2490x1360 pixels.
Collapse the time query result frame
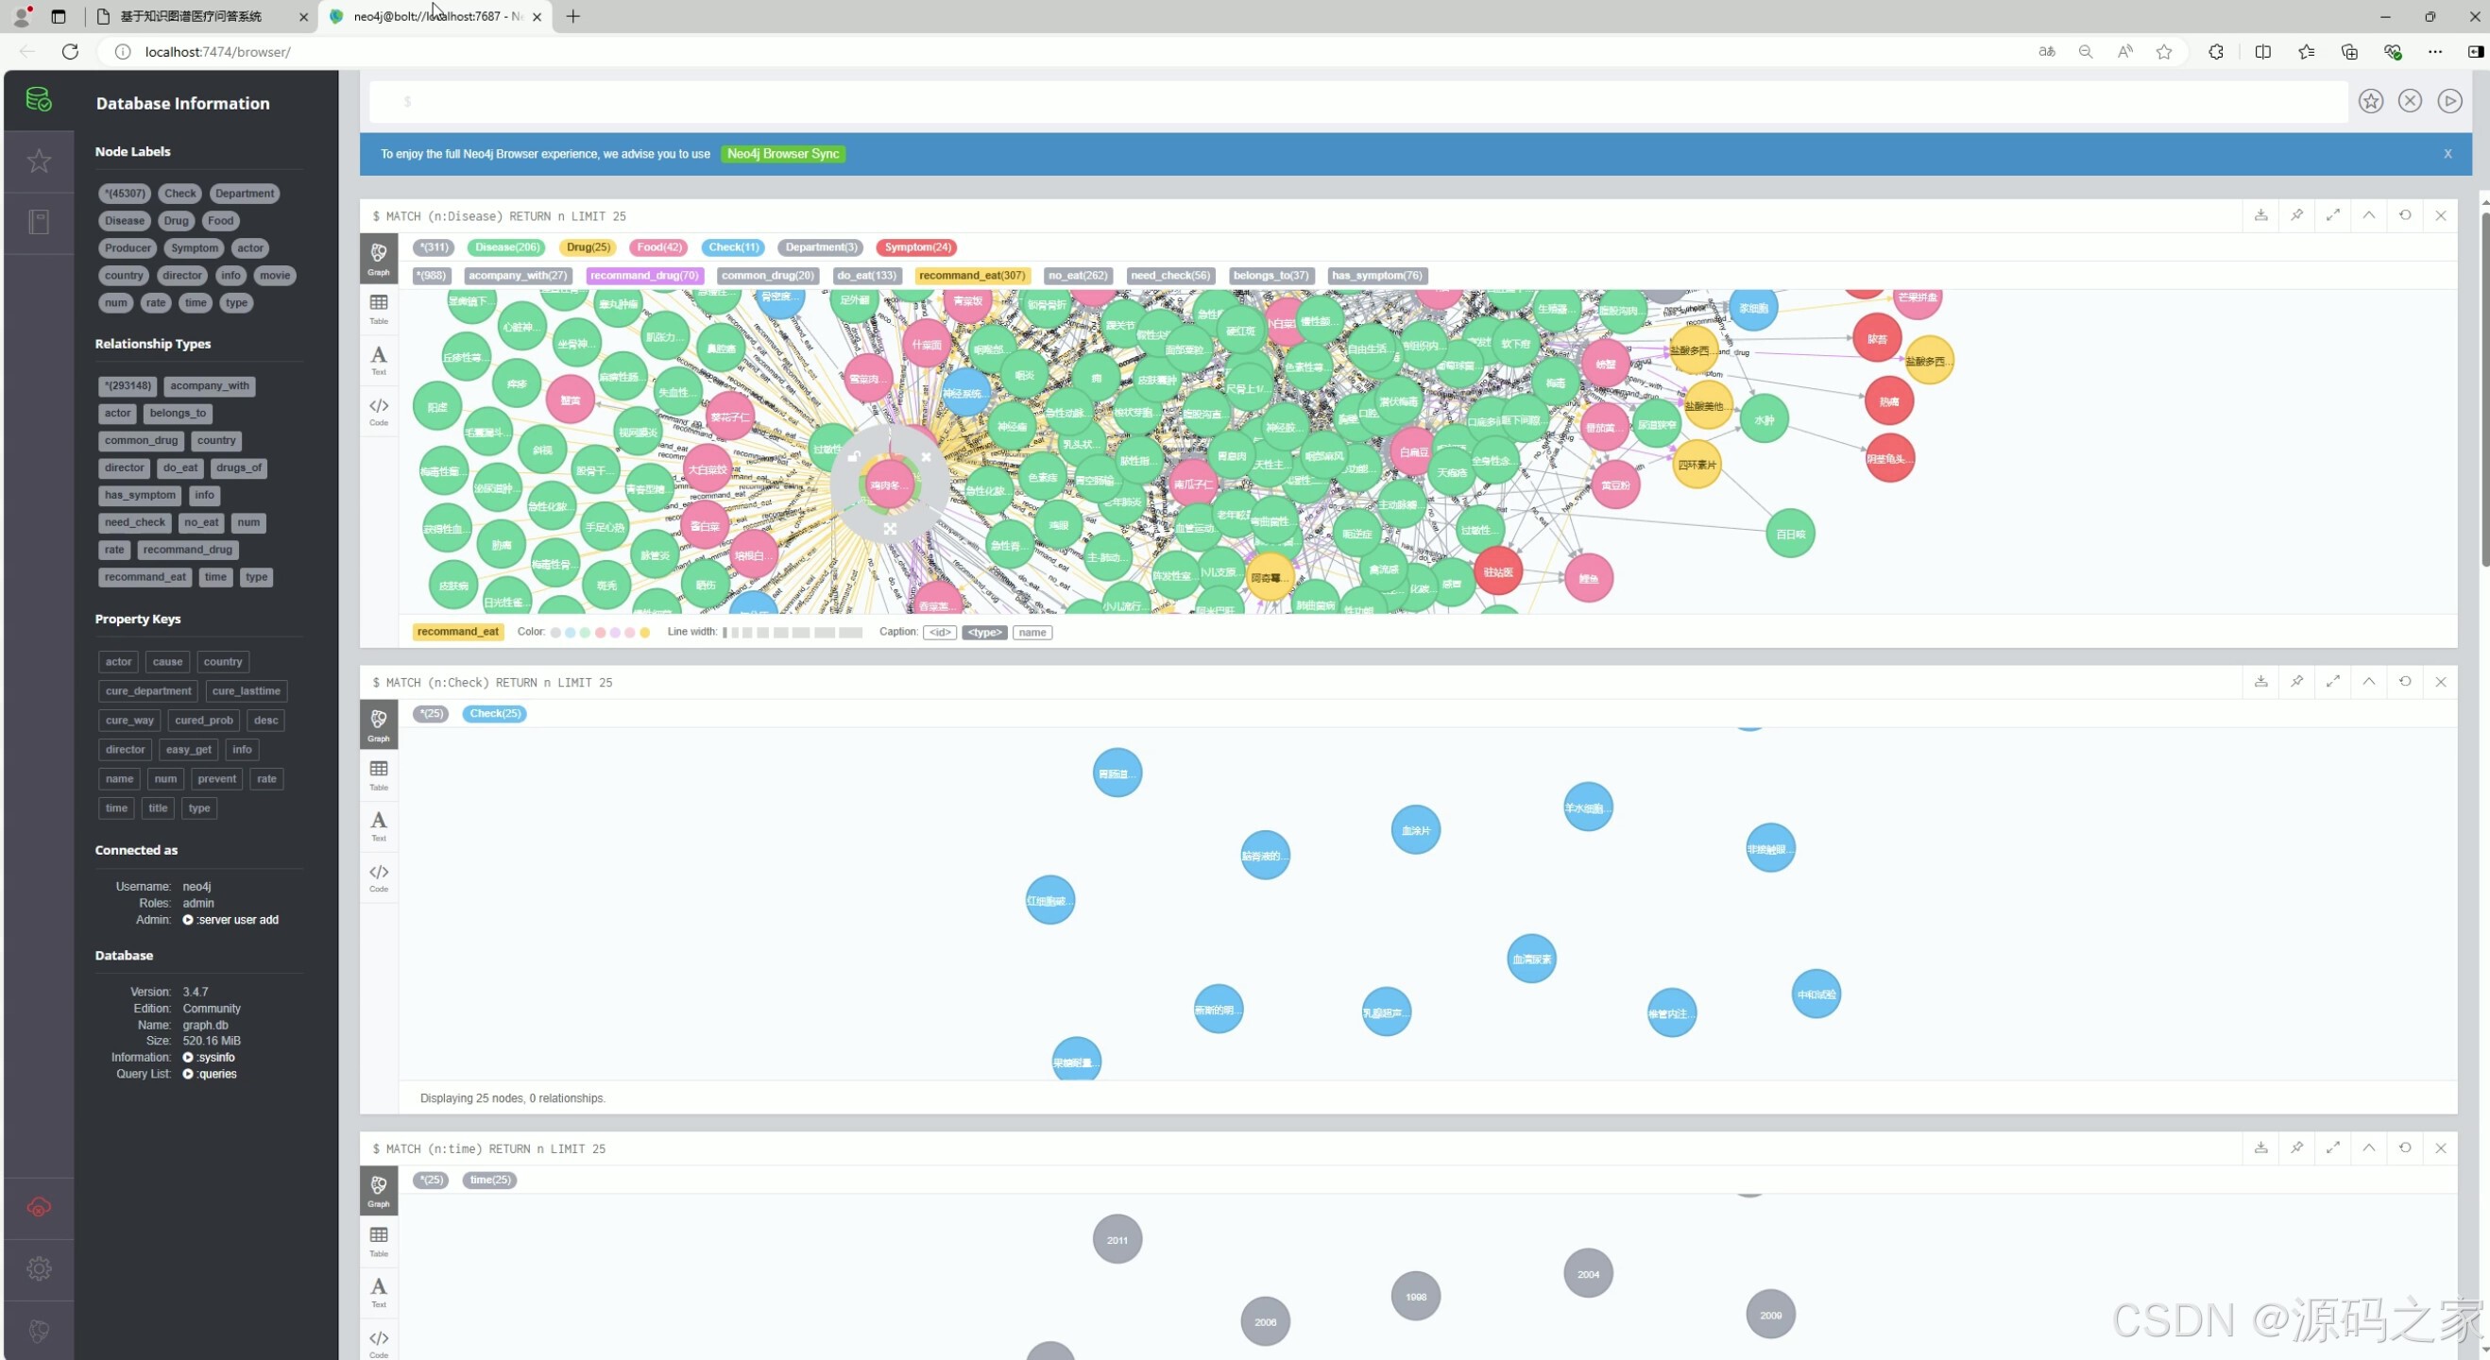pyautogui.click(x=2368, y=1147)
